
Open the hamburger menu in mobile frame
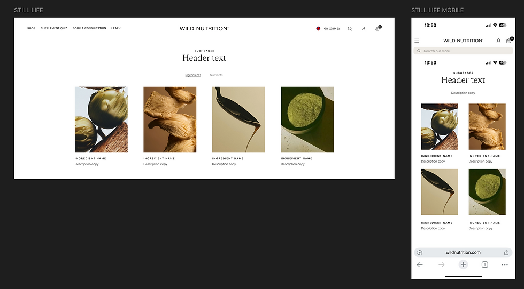tap(417, 41)
